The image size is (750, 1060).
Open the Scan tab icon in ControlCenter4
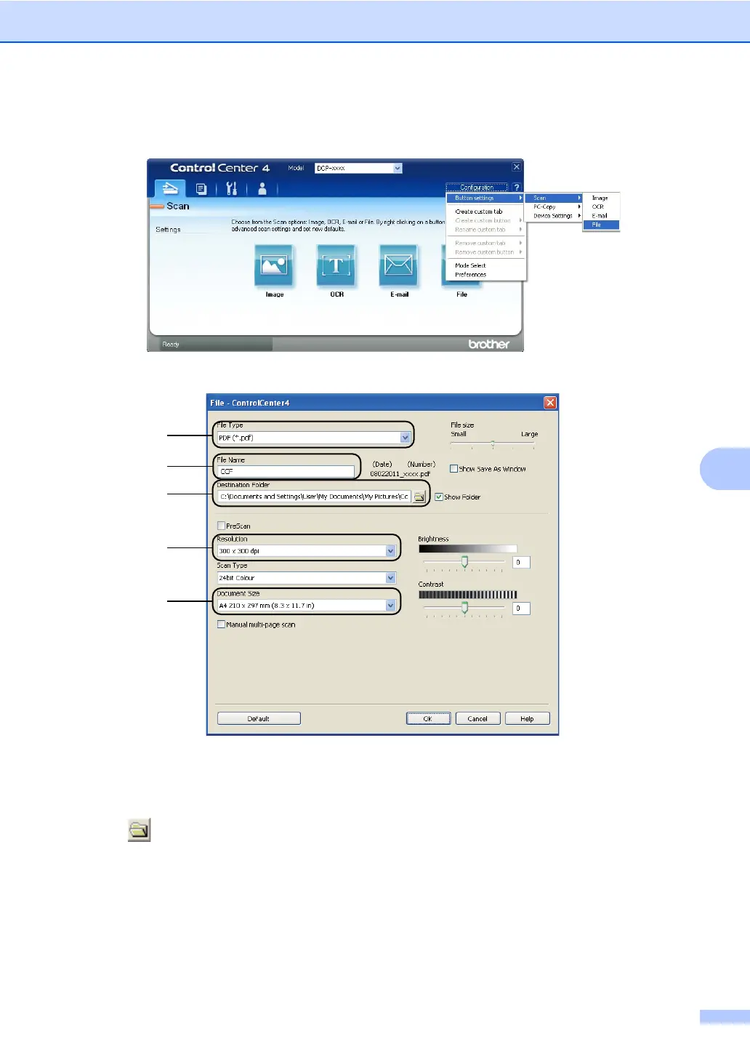[x=169, y=188]
